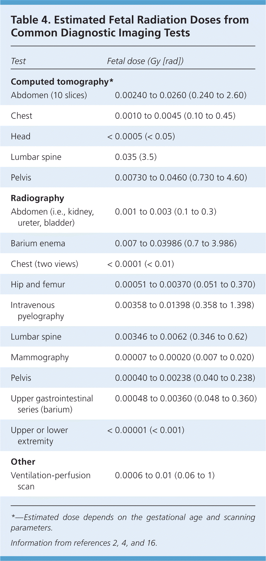Click the 'Other' section heading
The height and width of the screenshot is (561, 266).
(x=23, y=462)
